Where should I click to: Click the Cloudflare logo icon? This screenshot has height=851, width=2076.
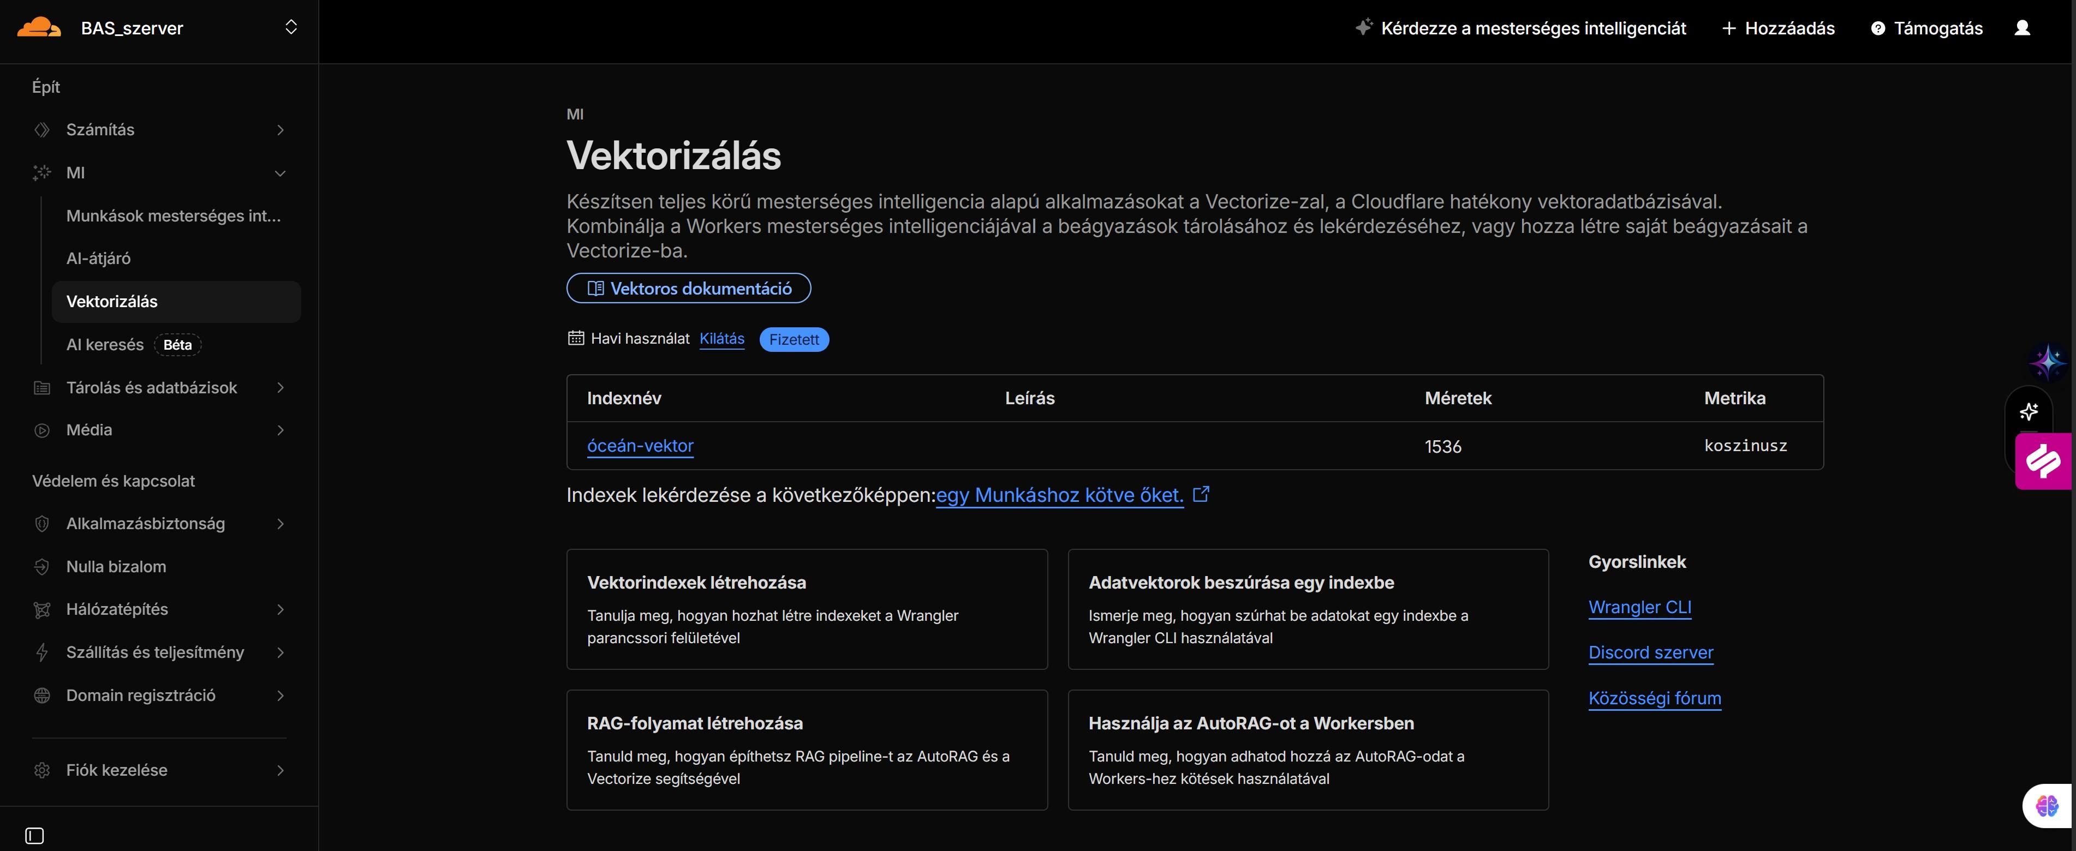coord(39,28)
